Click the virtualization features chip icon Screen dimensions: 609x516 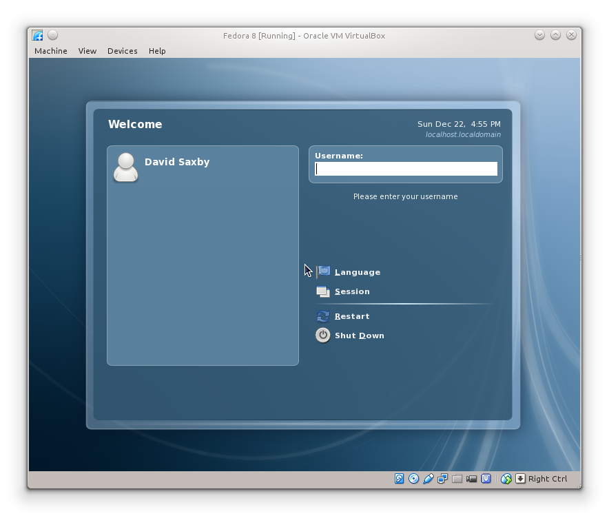coord(486,479)
